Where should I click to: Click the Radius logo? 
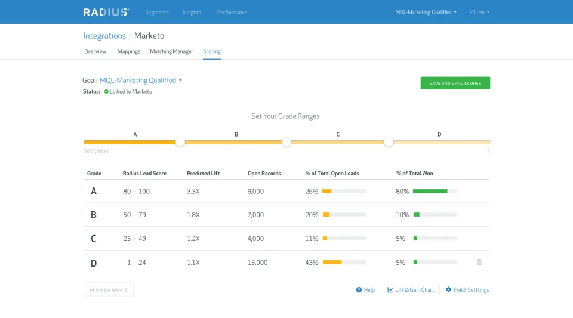tap(106, 12)
